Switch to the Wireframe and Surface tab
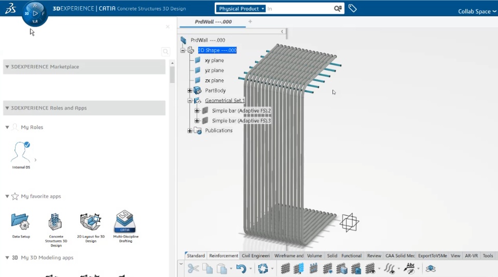Viewport: 498px width, 277px height. coord(289,256)
